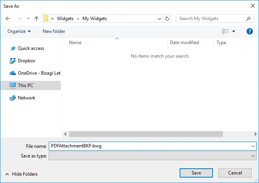Create a New folder
Screen dimensions: 259x183
click(x=54, y=31)
